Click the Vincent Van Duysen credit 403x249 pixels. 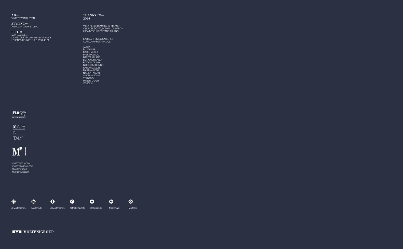pos(23,18)
